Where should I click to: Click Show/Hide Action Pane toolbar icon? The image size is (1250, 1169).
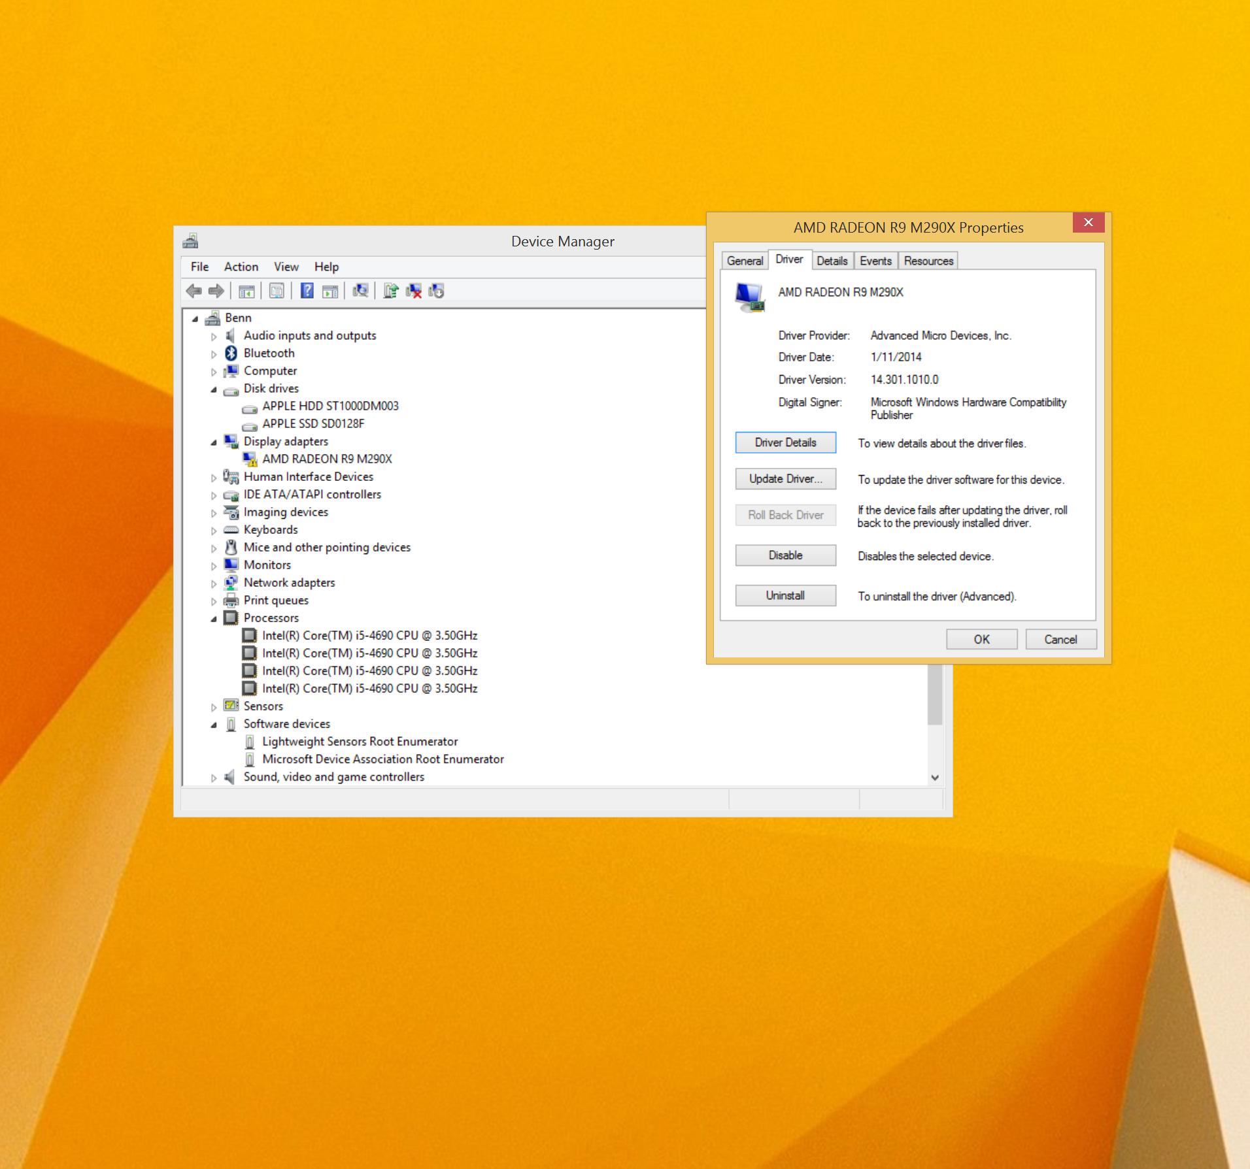pyautogui.click(x=330, y=291)
